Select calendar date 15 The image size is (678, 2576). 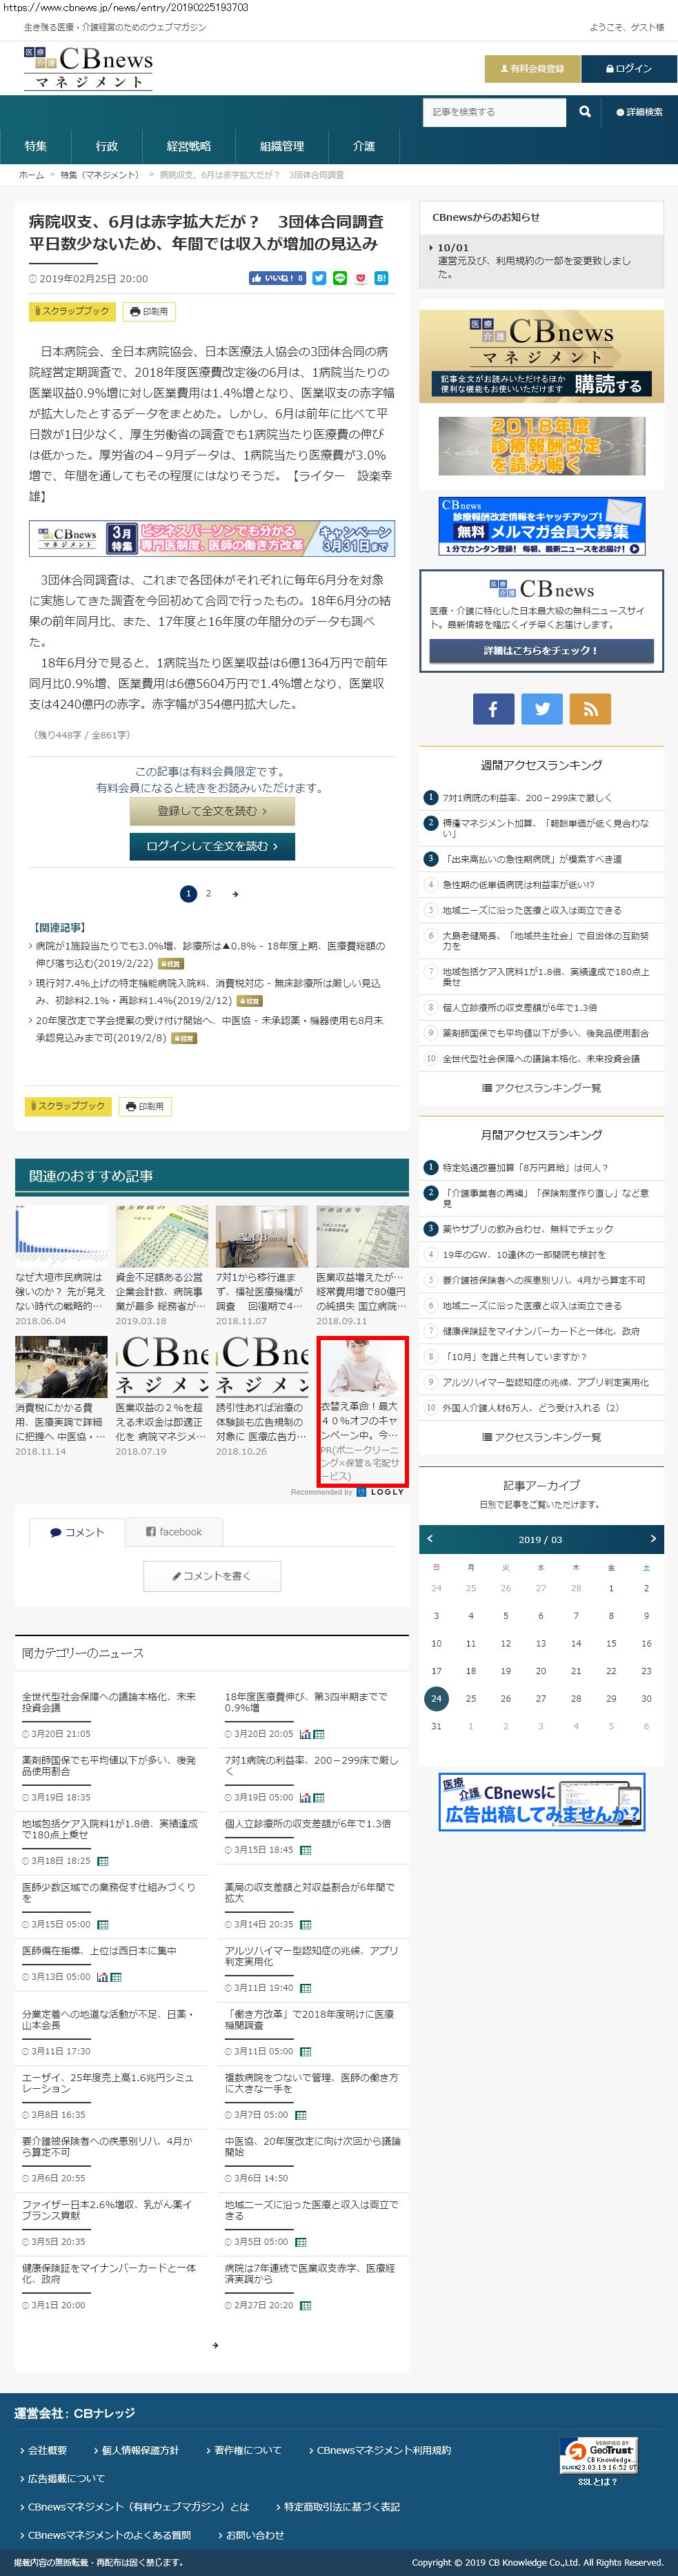(611, 1643)
